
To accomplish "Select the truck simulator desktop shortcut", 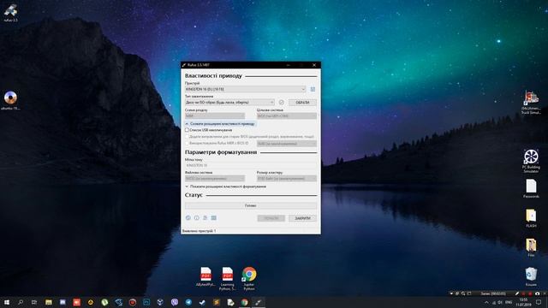I will [x=531, y=102].
